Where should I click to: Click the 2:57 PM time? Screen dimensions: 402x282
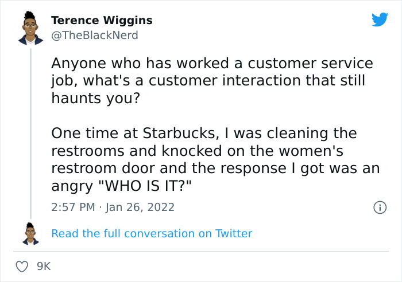click(x=74, y=207)
